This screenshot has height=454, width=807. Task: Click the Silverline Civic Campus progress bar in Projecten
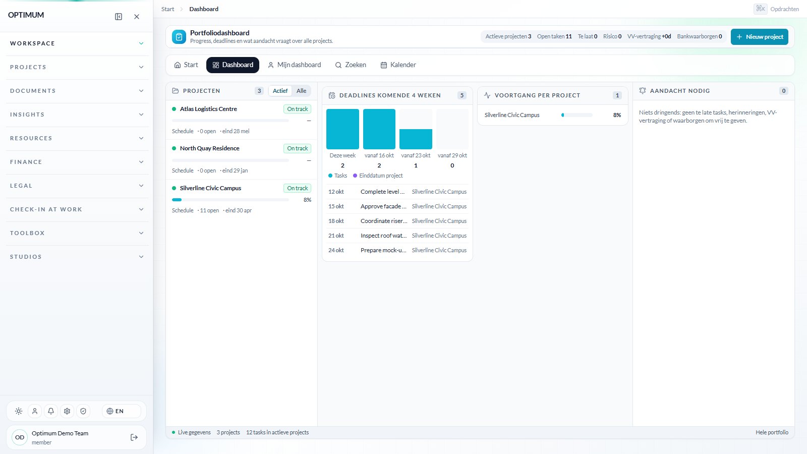click(x=230, y=200)
